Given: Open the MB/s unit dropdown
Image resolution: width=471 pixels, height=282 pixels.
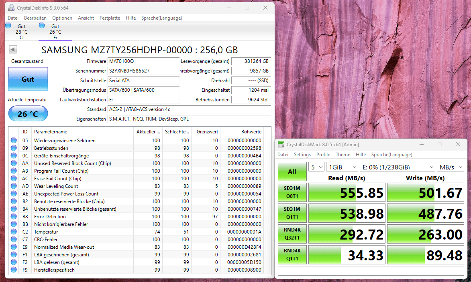Looking at the screenshot, I should pos(451,167).
